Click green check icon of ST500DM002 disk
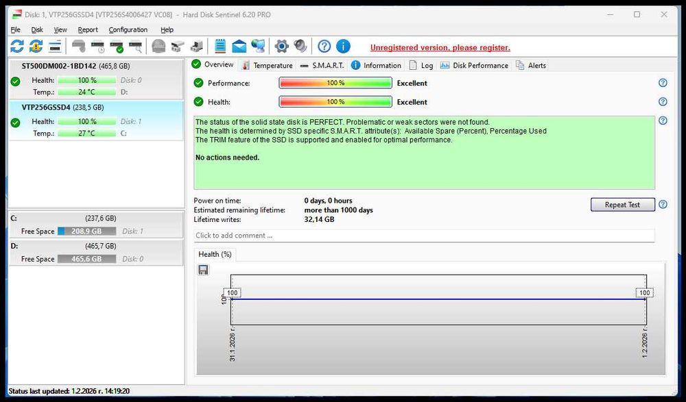686x402 pixels. 15,81
